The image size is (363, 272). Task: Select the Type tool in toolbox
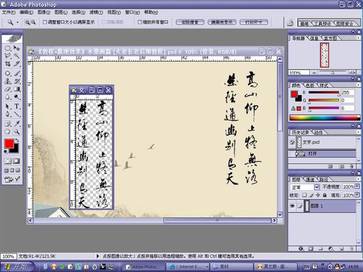pyautogui.click(x=17, y=106)
